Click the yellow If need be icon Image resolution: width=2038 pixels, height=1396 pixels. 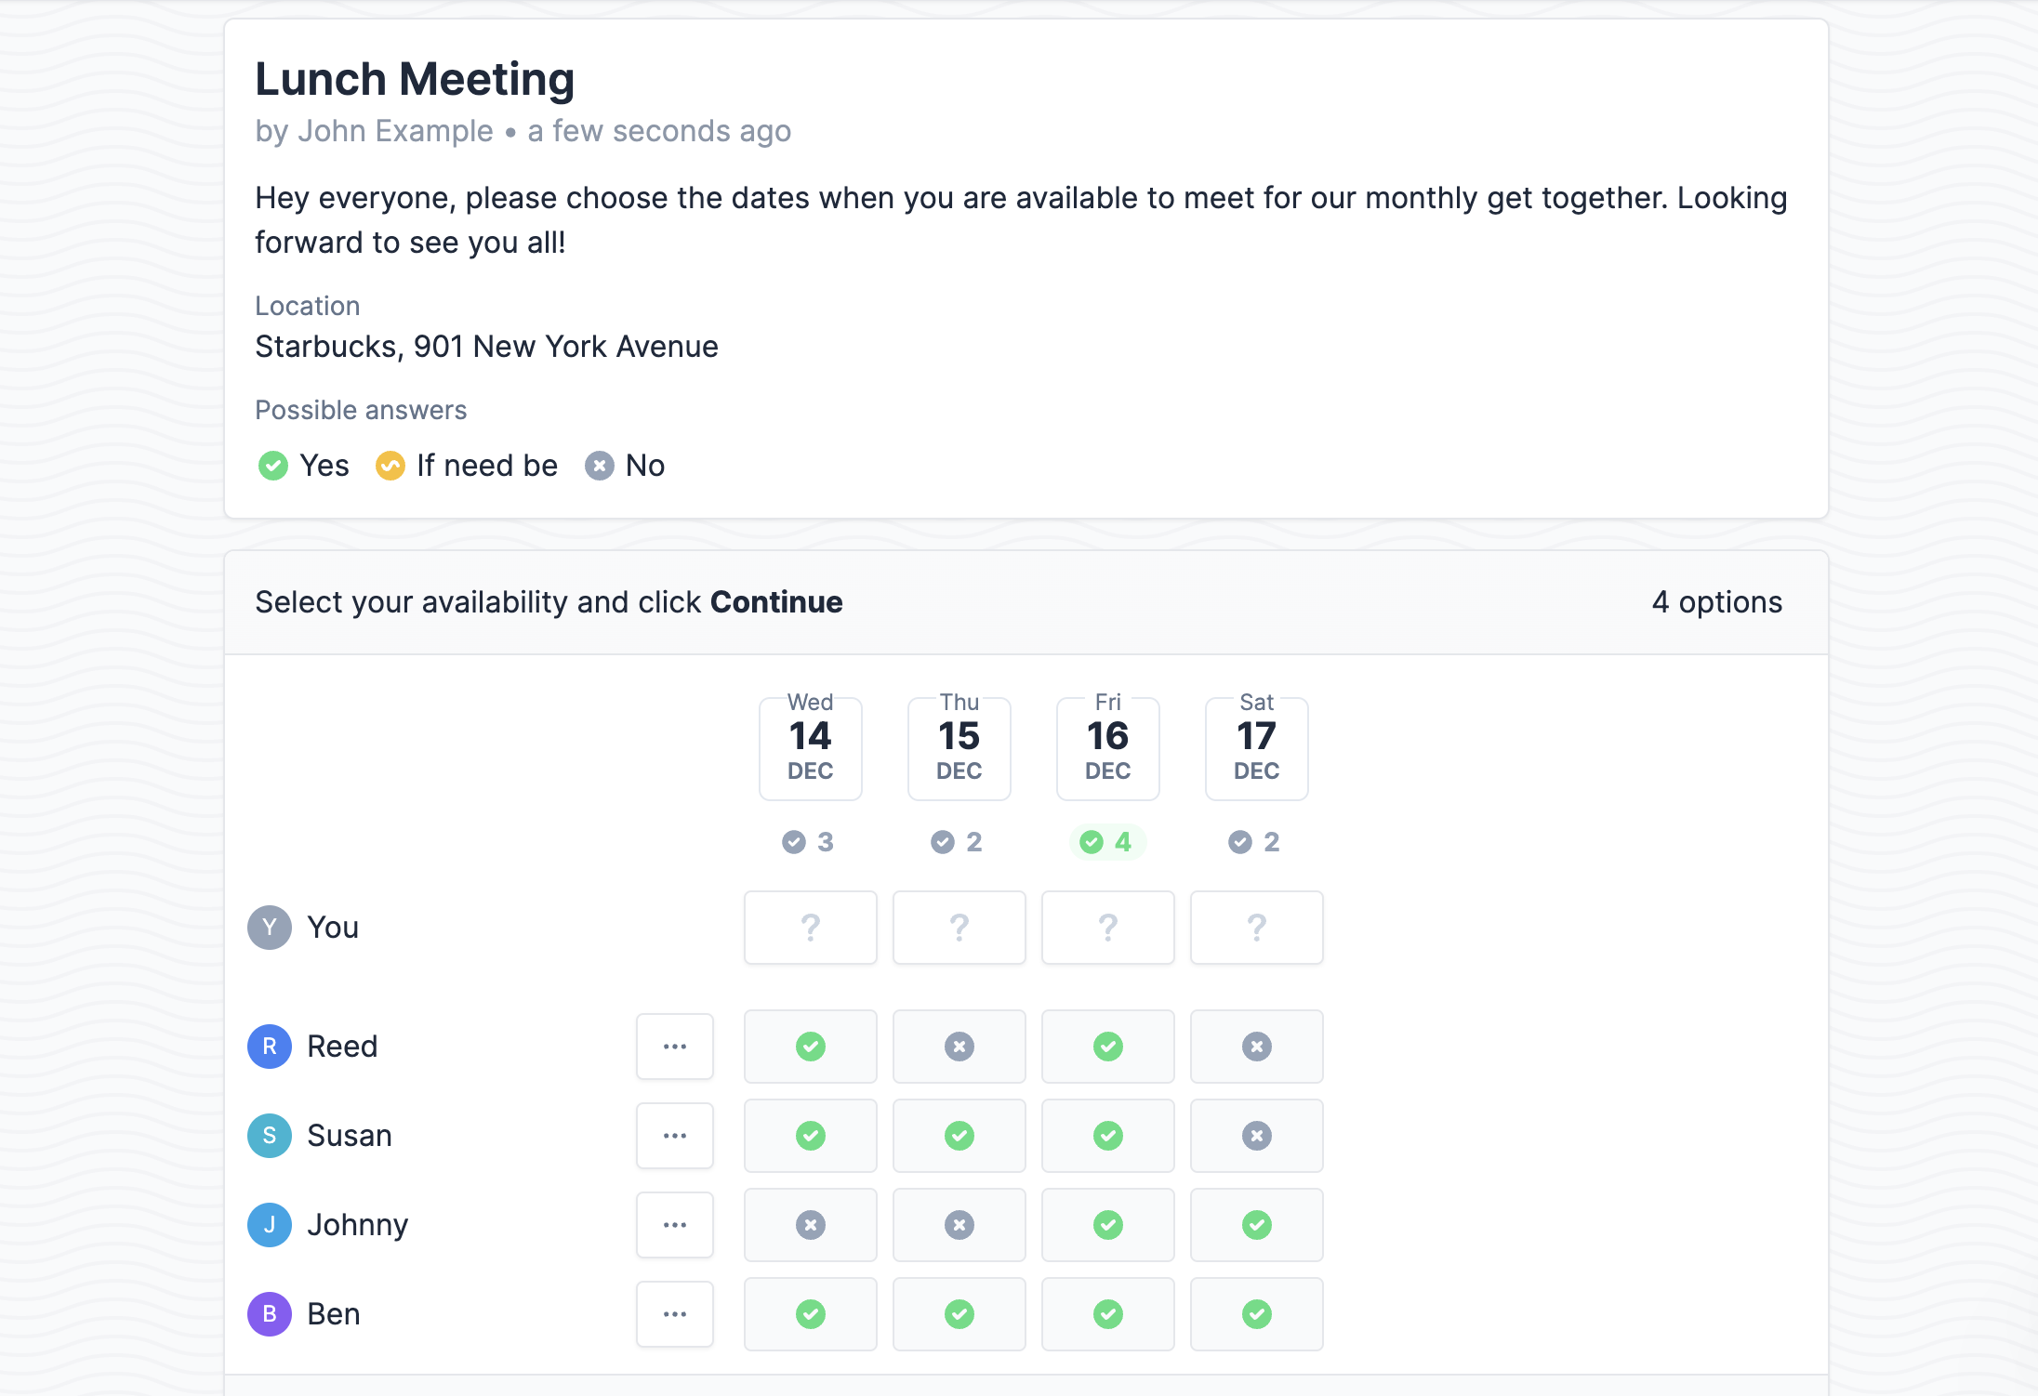click(x=390, y=466)
